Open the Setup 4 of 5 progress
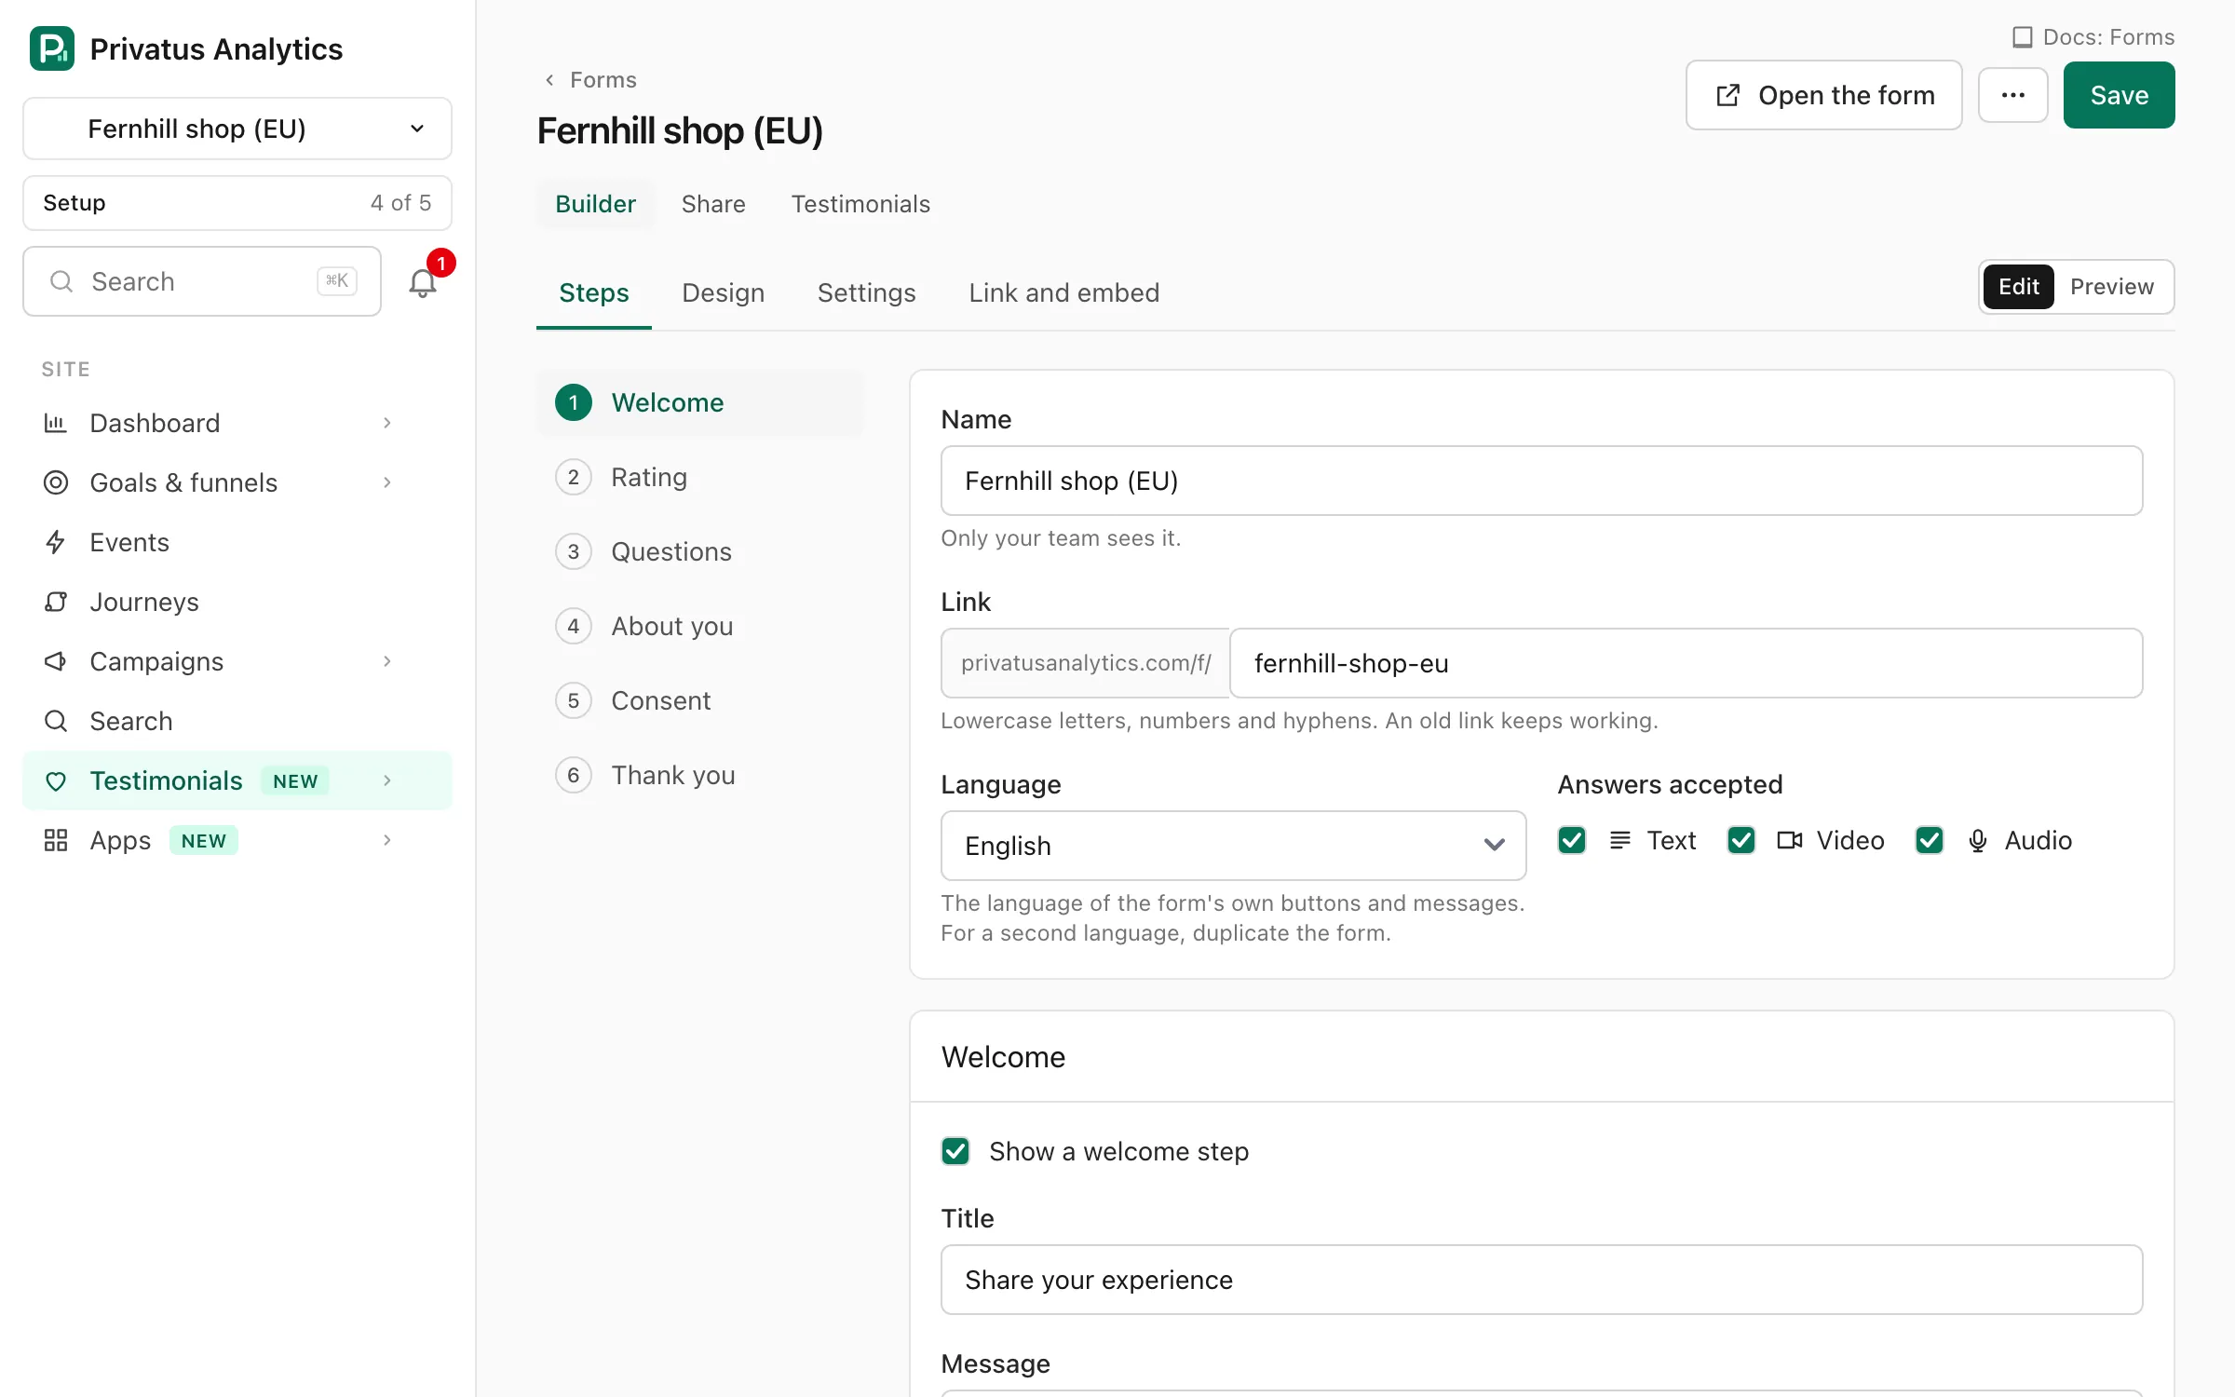 (237, 203)
